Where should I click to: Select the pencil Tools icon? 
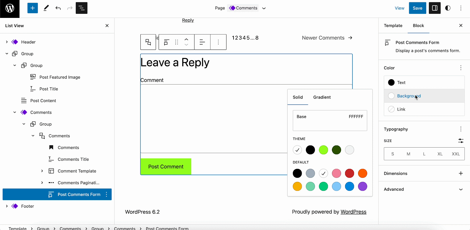(x=46, y=8)
